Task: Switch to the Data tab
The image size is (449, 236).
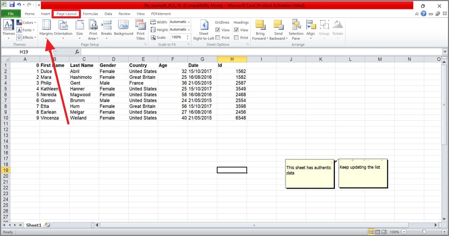Action: [x=108, y=14]
